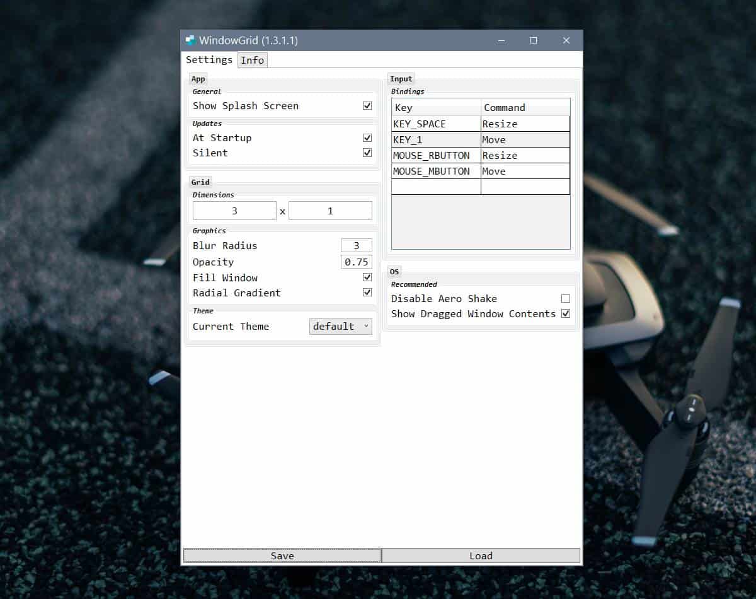Select the grid height field showing 1

point(330,210)
